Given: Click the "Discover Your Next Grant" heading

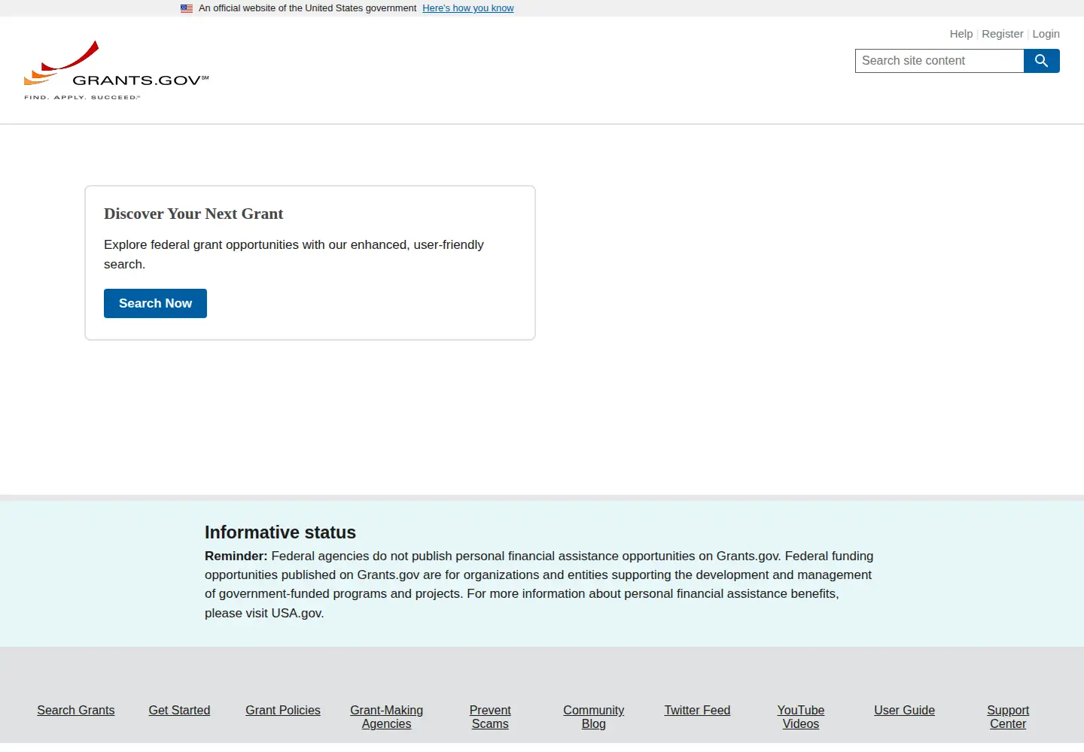Looking at the screenshot, I should tap(193, 214).
